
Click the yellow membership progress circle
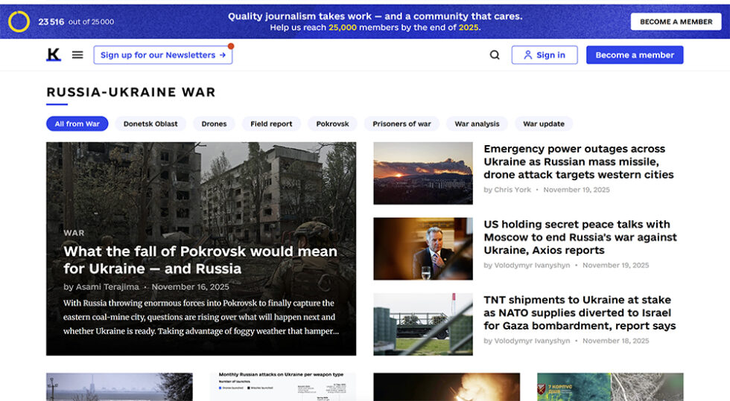pyautogui.click(x=19, y=22)
